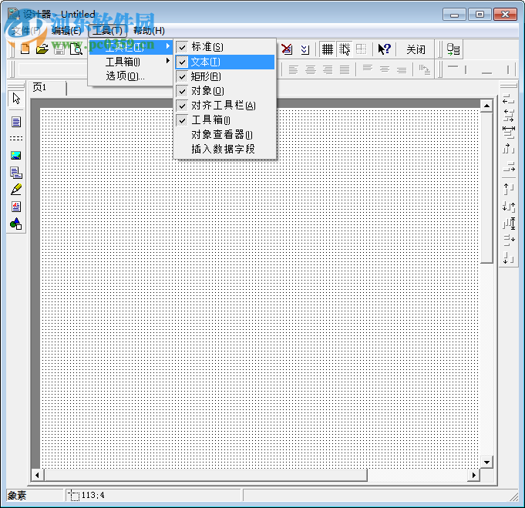Switch to the 页1 page tab
Screen dimensions: 525x508
(39, 88)
